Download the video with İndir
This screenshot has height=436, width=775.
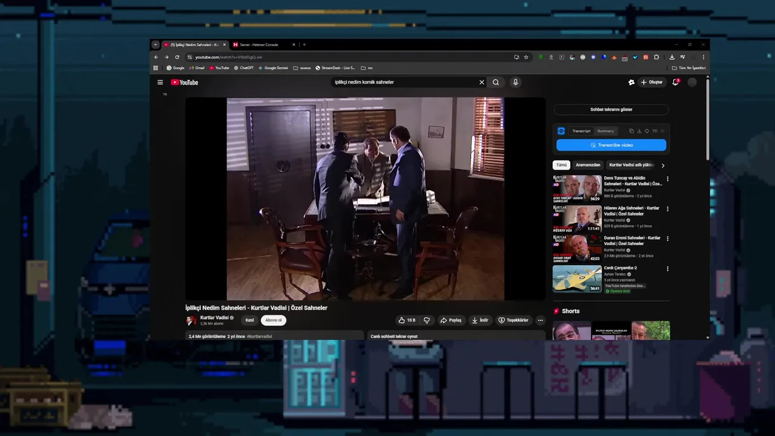480,320
